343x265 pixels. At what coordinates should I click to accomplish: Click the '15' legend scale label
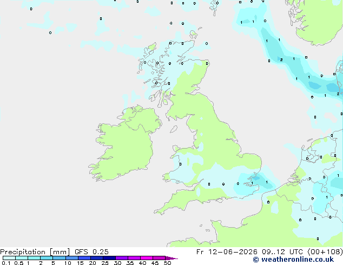point(80,263)
